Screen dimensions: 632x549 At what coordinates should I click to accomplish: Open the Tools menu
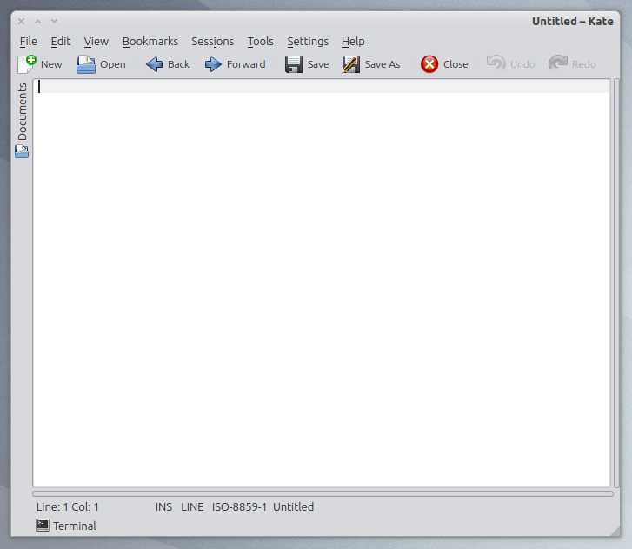click(261, 42)
